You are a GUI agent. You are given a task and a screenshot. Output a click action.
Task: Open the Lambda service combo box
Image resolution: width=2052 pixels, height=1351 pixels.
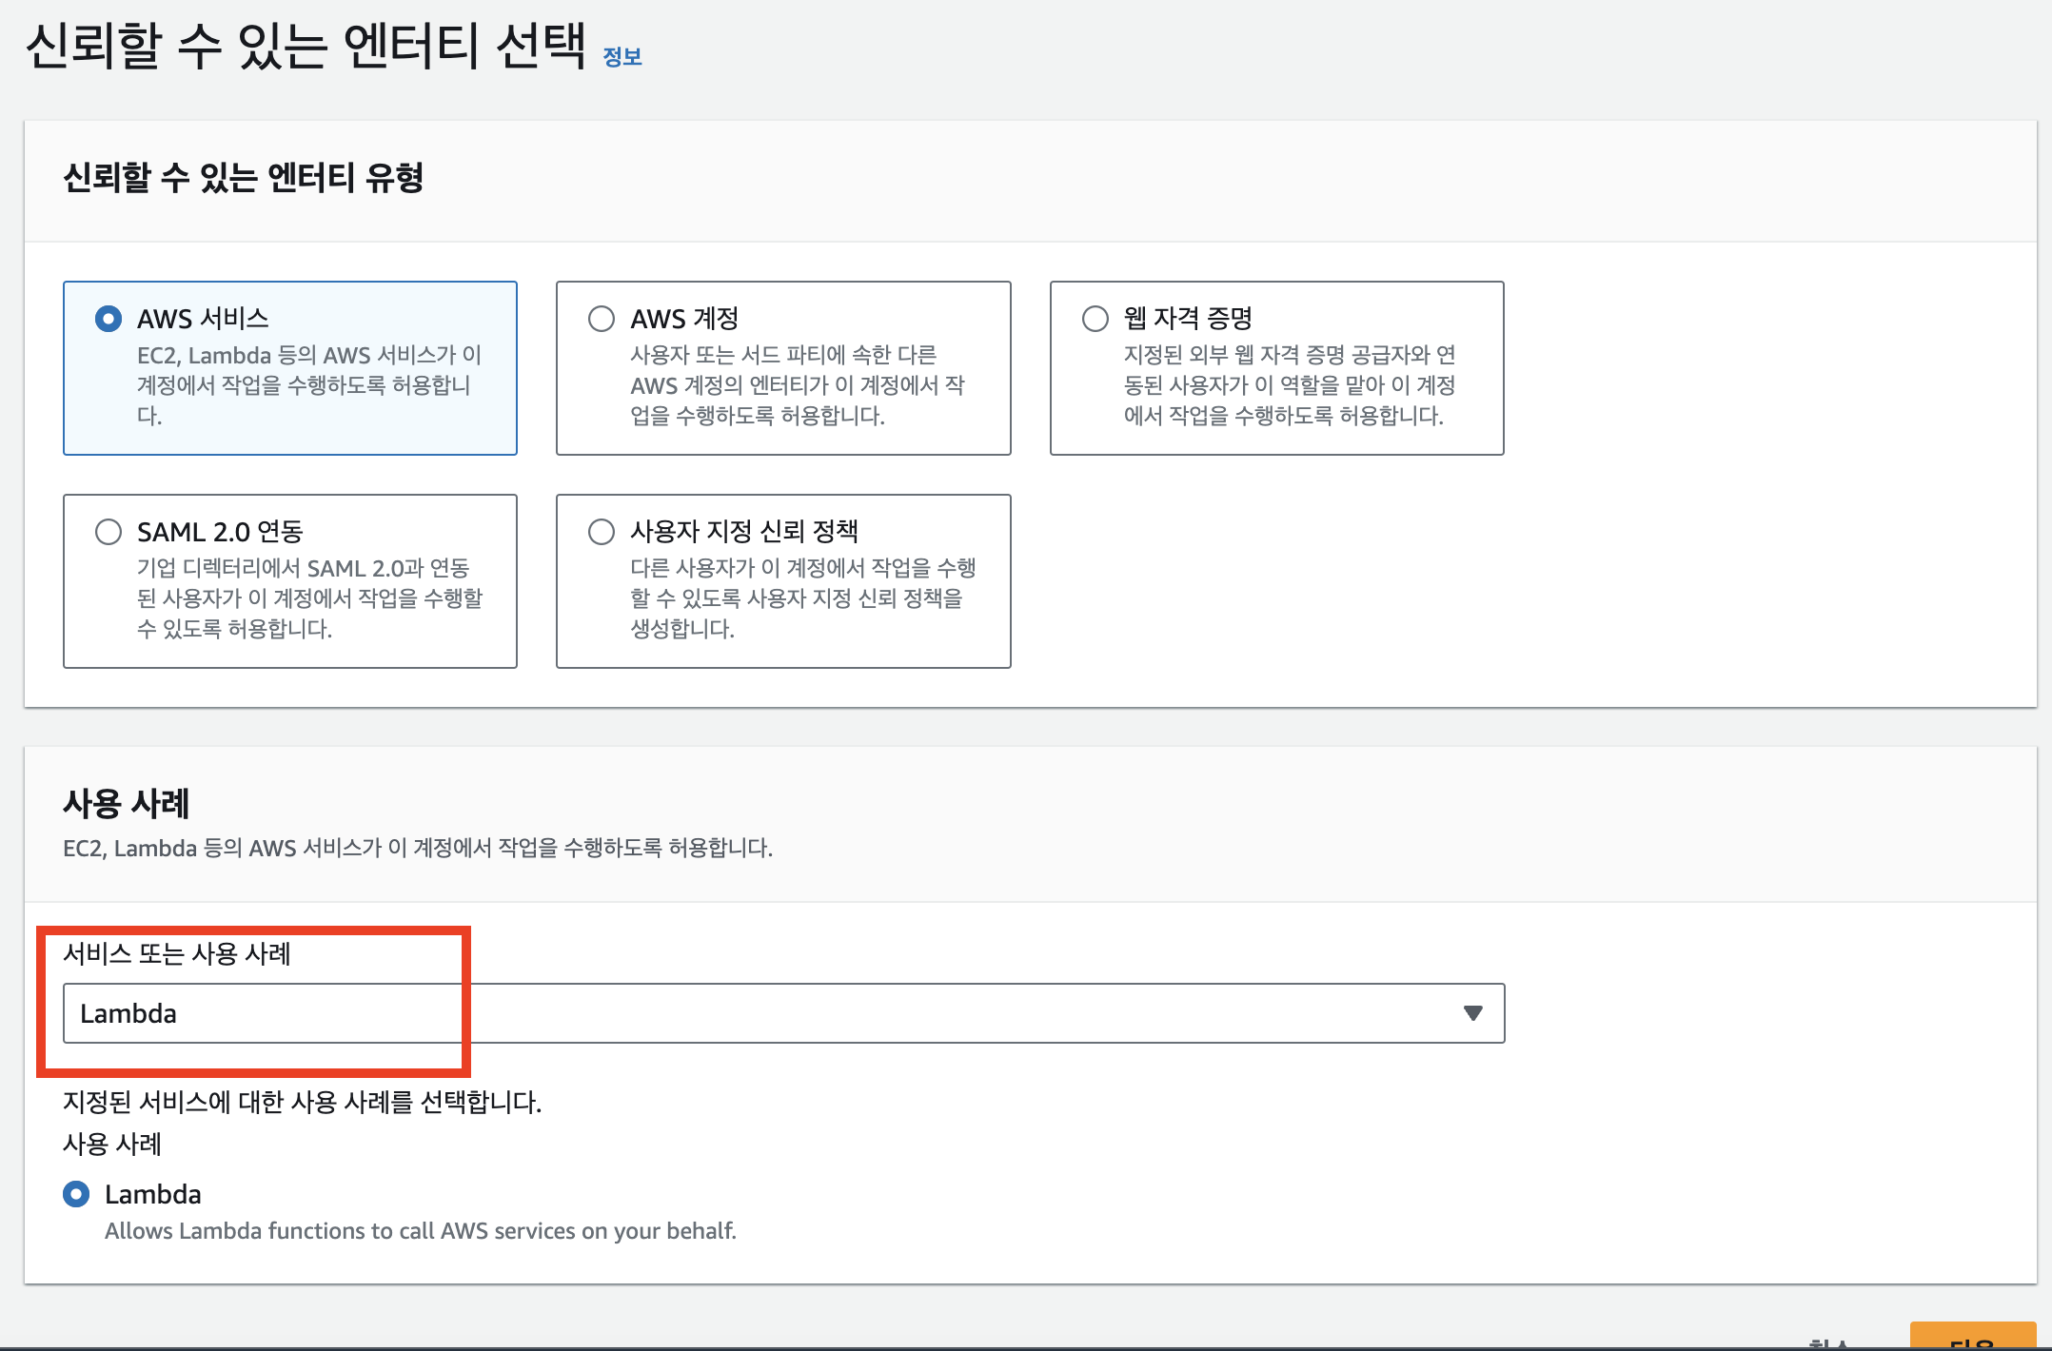[761, 1013]
